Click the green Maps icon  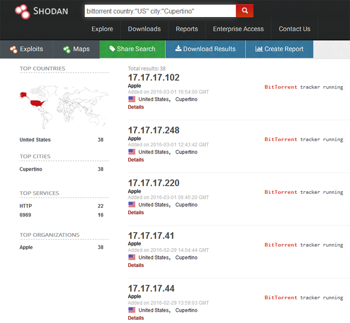pyautogui.click(x=67, y=50)
